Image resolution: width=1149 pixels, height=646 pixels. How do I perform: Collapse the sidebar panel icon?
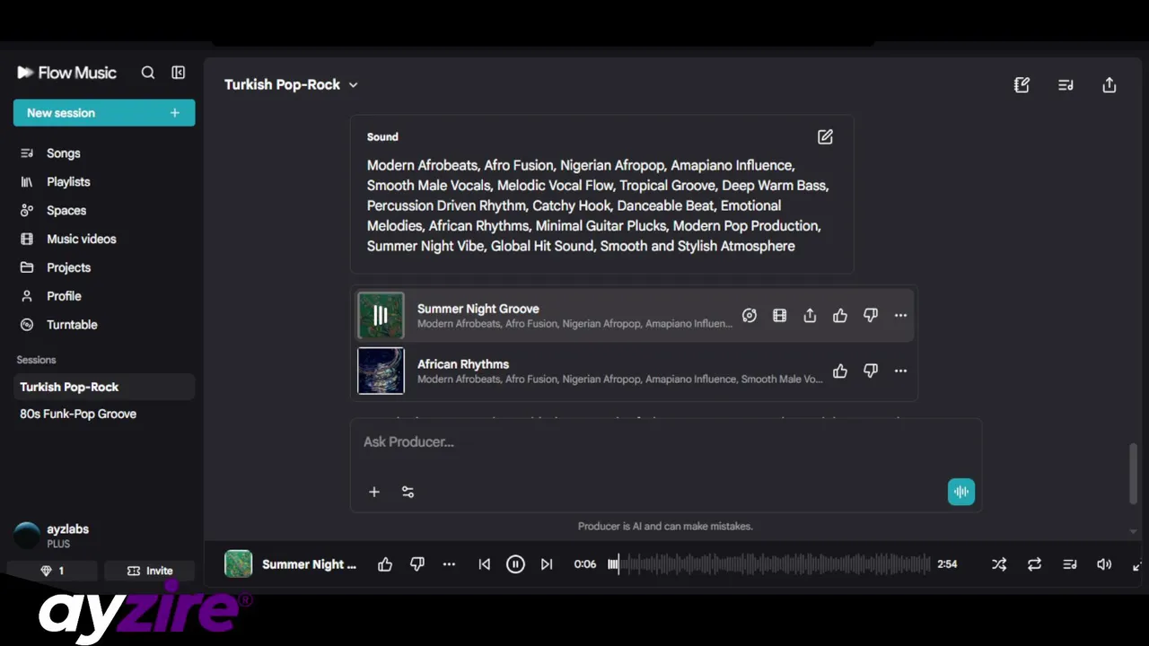(x=179, y=73)
